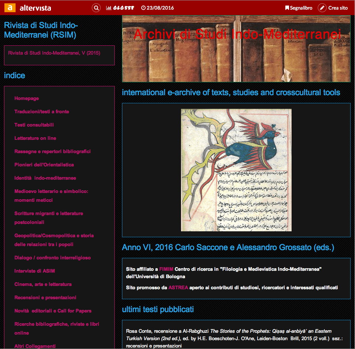Click the 'ultimi testi pubblicati' heading

(x=158, y=309)
